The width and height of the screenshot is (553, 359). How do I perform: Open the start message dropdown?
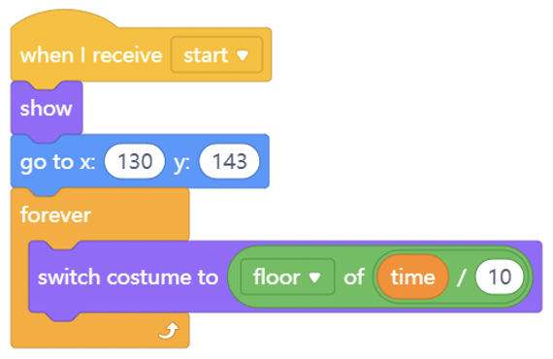pos(216,55)
